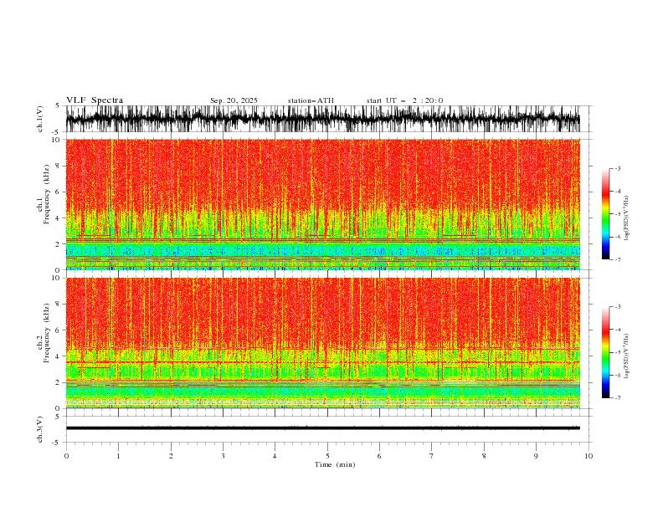This screenshot has height=512, width=663.
Task: Click the ch.3(V) waveform trace
Action: point(323,428)
